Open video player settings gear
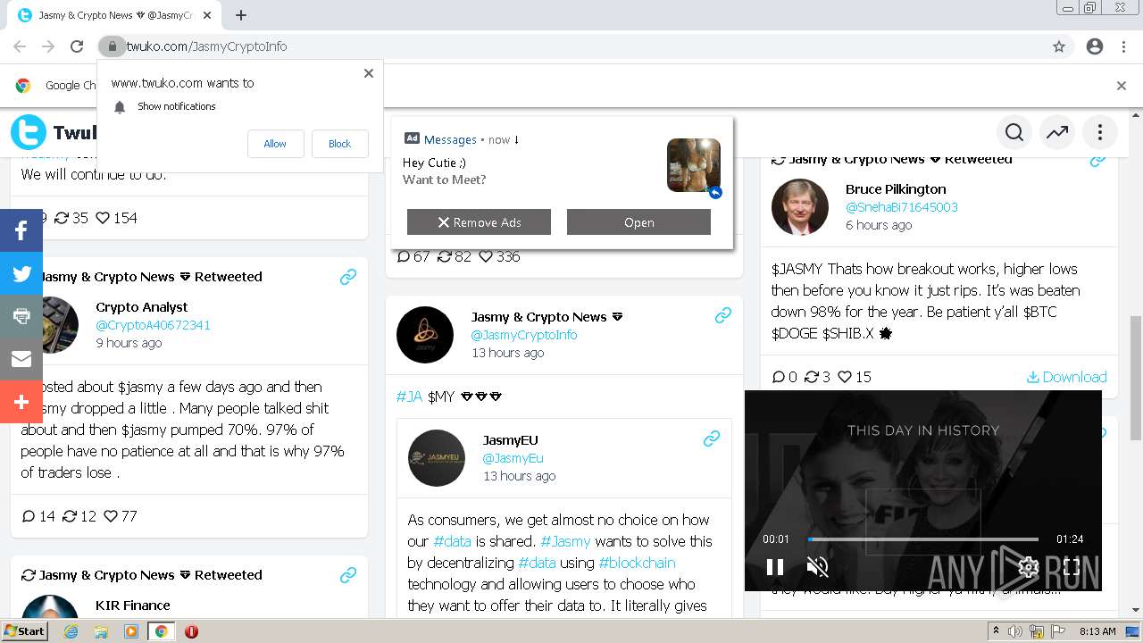1143x643 pixels. [x=1029, y=566]
